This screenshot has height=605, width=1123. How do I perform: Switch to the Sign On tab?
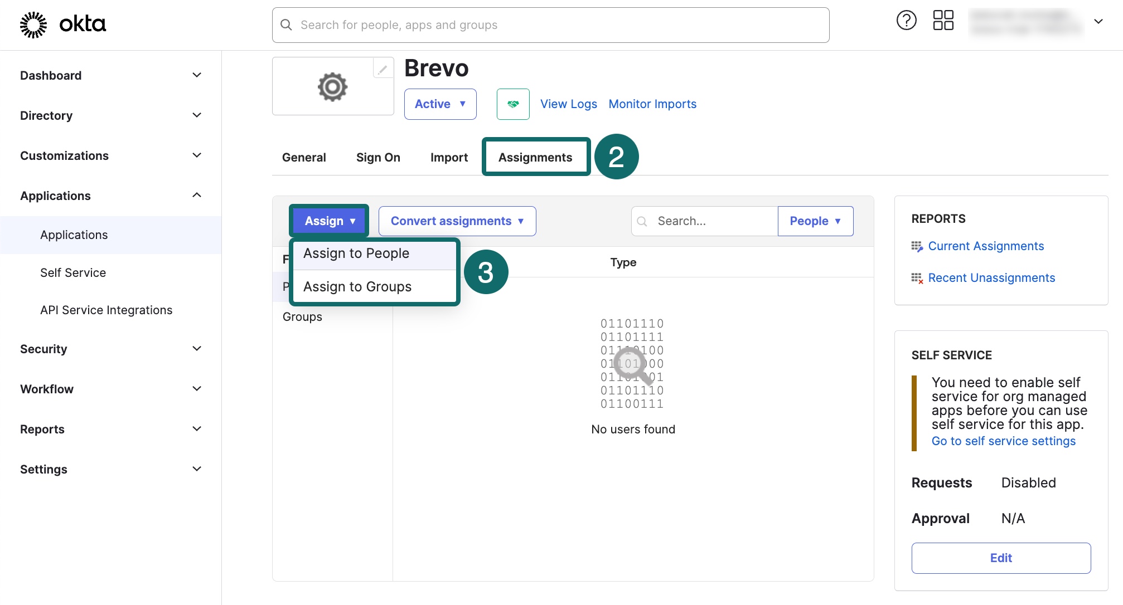tap(378, 158)
